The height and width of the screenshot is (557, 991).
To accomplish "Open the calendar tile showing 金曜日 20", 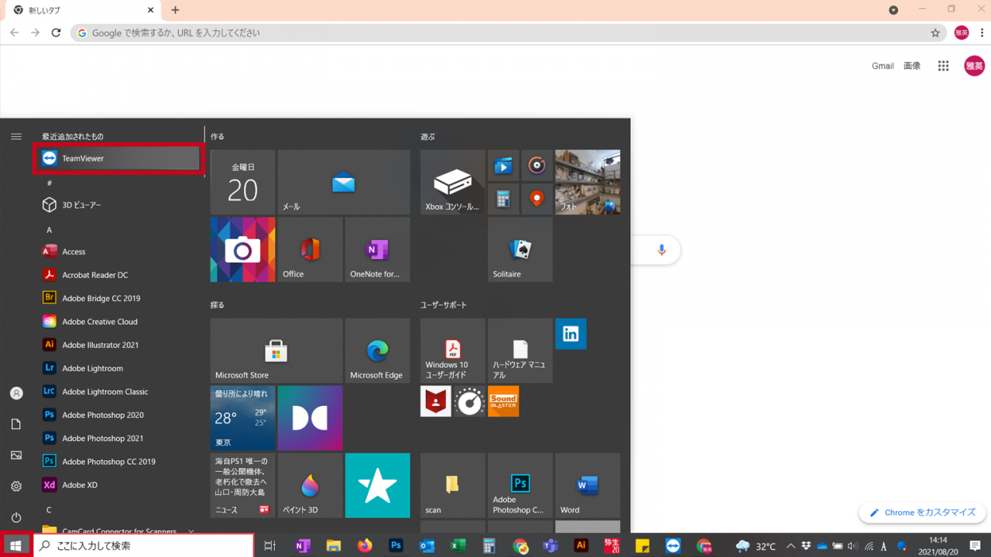I will pyautogui.click(x=242, y=182).
